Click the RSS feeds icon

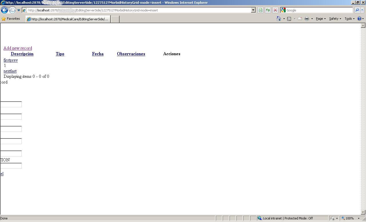tap(289, 19)
